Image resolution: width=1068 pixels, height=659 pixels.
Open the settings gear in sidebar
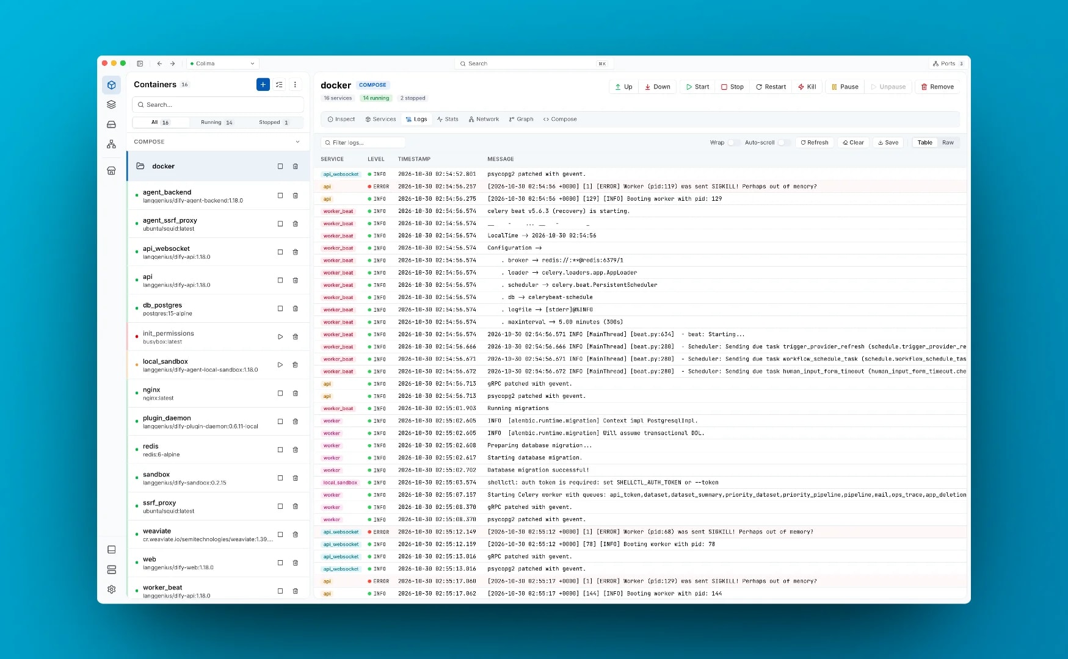tap(111, 589)
